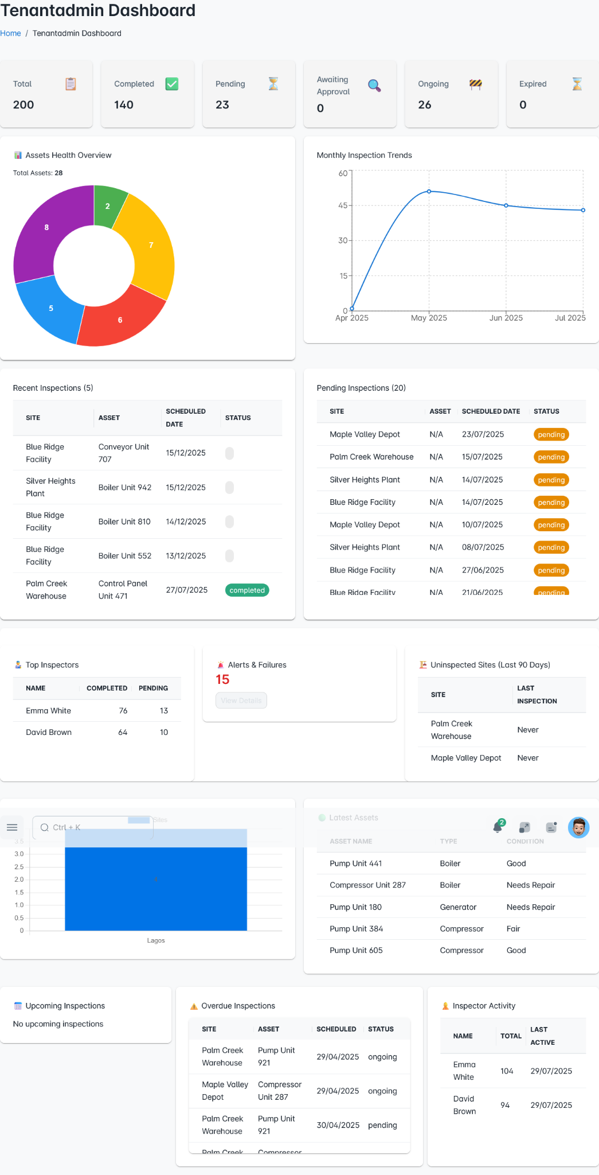Click the Ongoing construction barrier icon
The width and height of the screenshot is (599, 1175).
click(475, 84)
